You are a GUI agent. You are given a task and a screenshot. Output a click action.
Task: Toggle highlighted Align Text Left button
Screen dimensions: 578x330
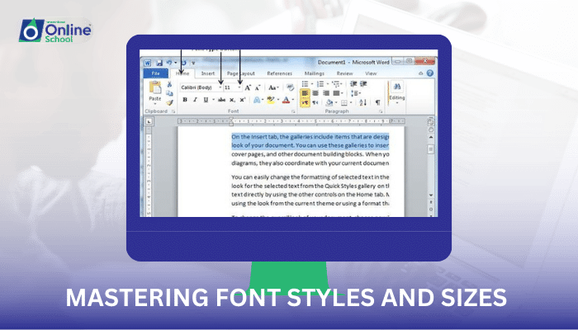pyautogui.click(x=305, y=93)
